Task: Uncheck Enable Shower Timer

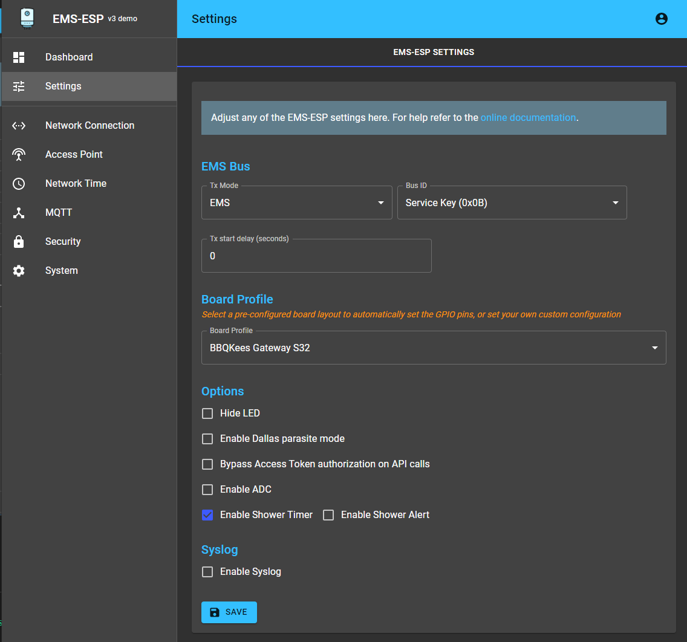Action: click(207, 515)
